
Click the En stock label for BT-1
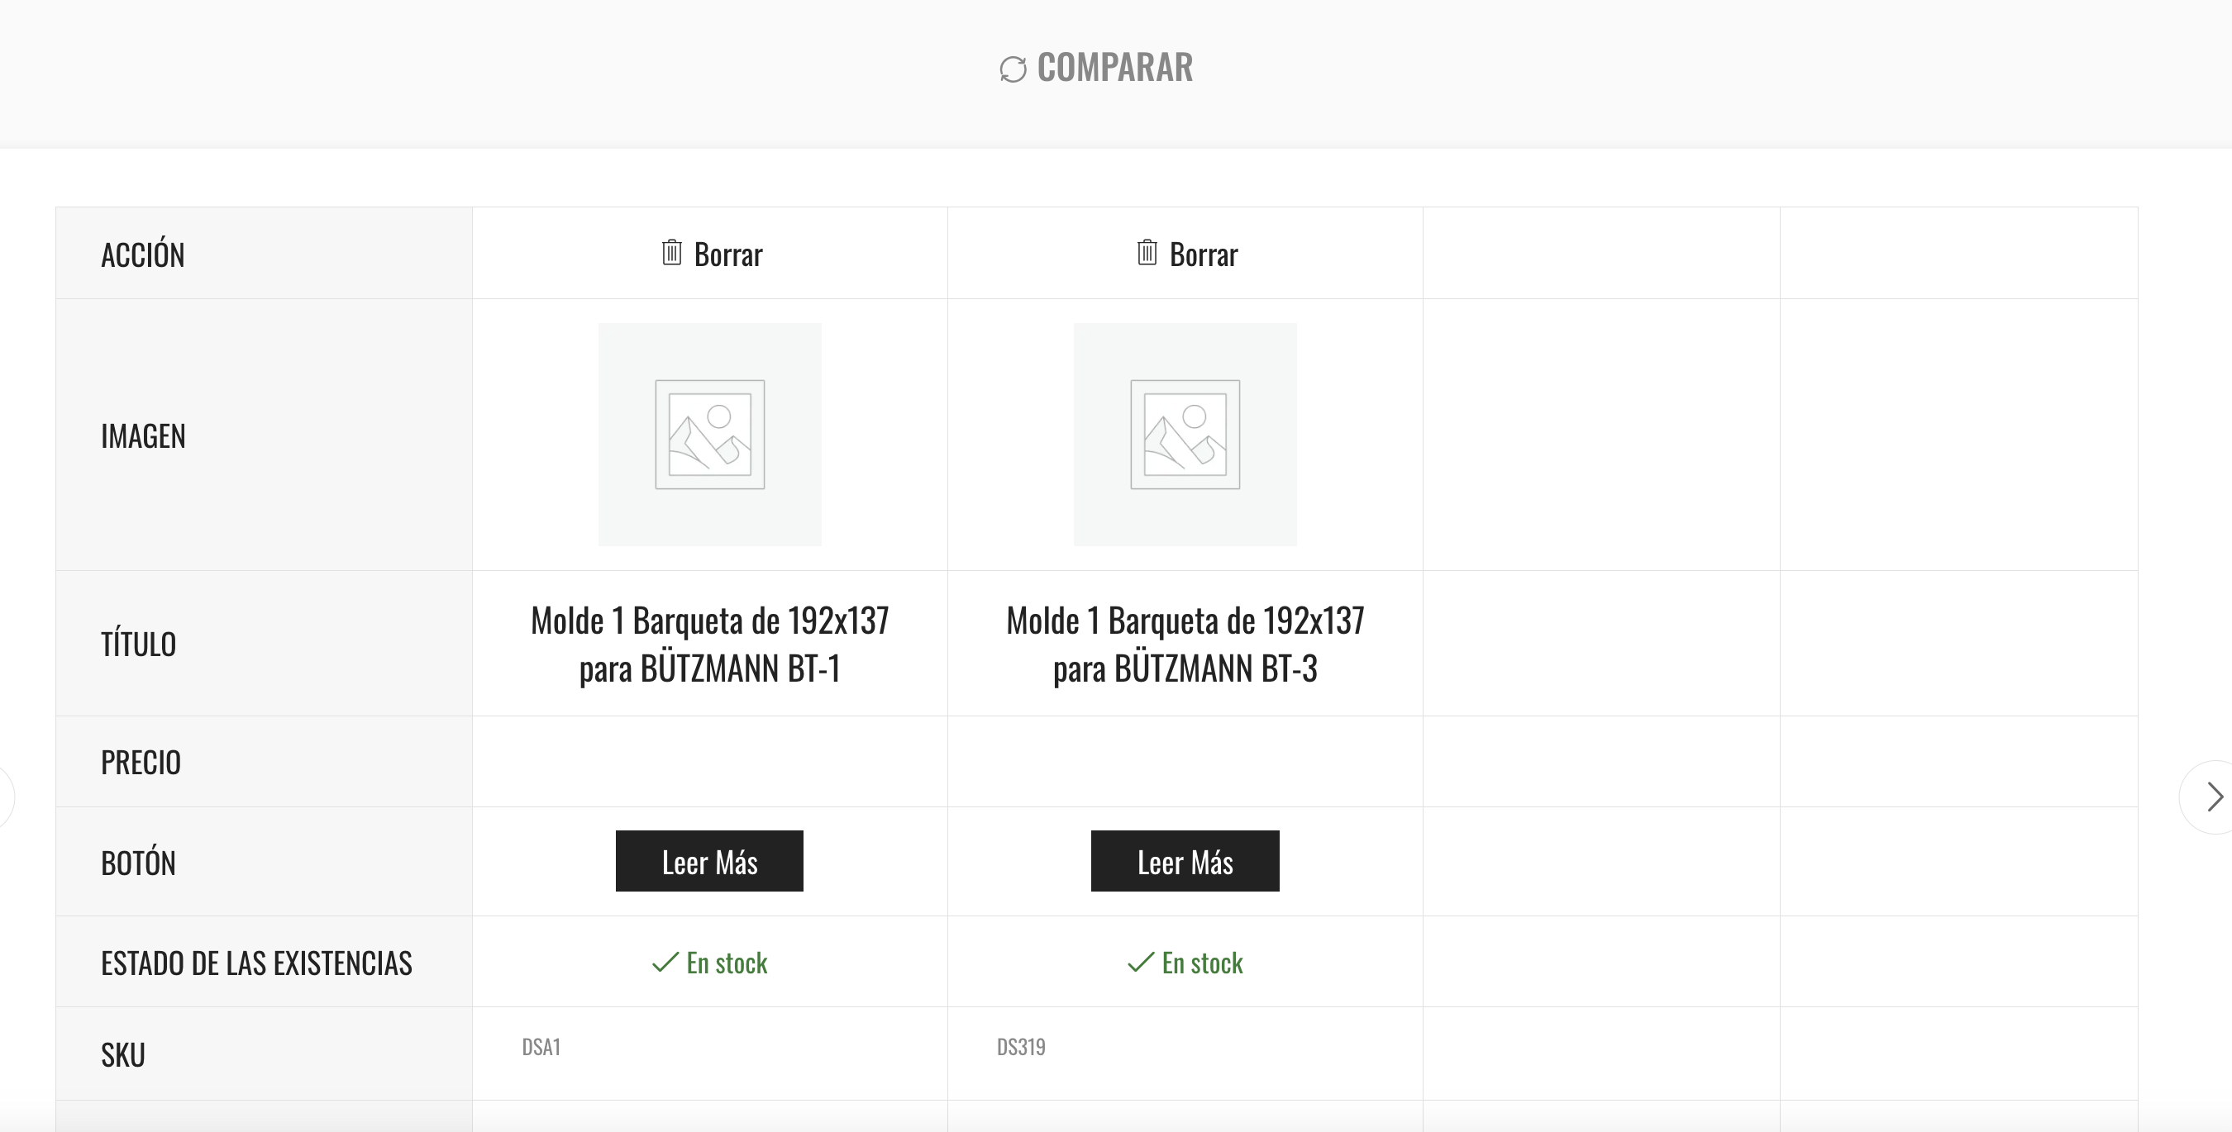pyautogui.click(x=727, y=963)
